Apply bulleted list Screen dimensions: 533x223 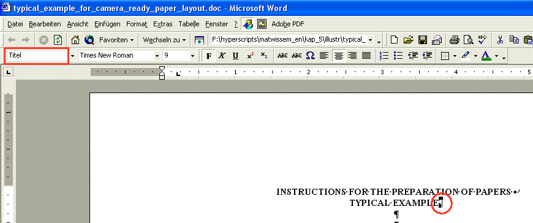pos(398,56)
